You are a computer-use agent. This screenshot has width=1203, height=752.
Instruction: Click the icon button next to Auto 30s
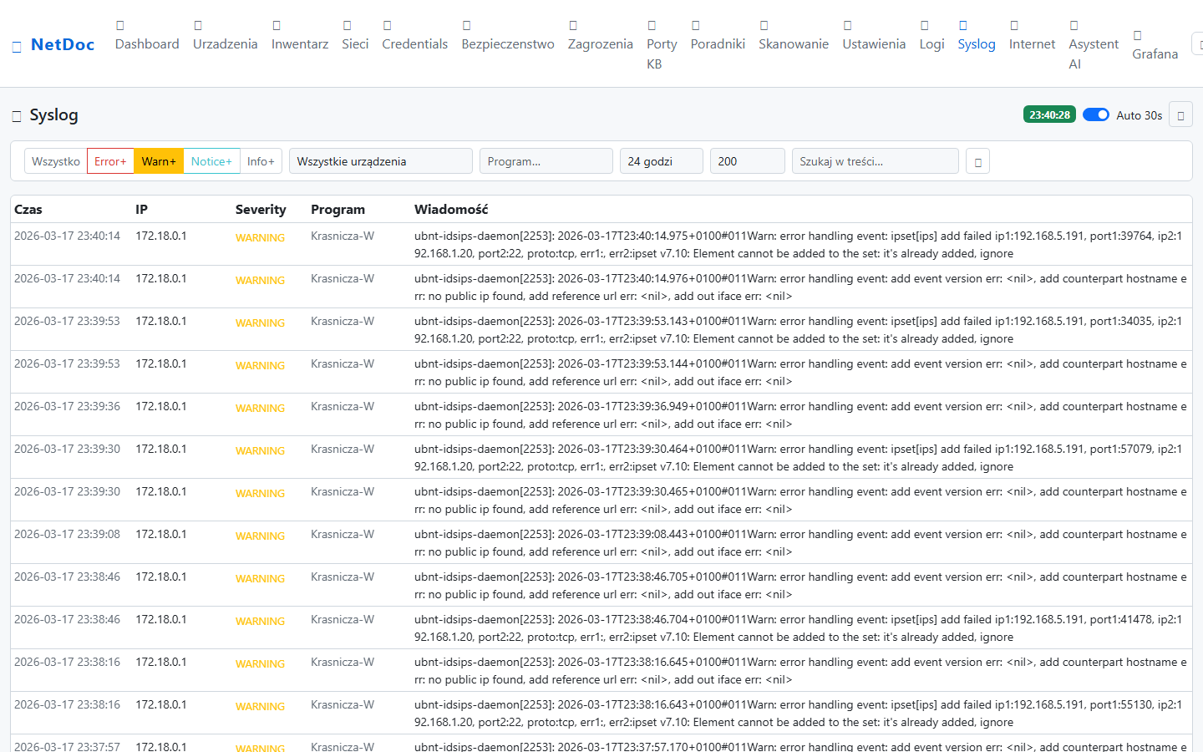[1180, 115]
